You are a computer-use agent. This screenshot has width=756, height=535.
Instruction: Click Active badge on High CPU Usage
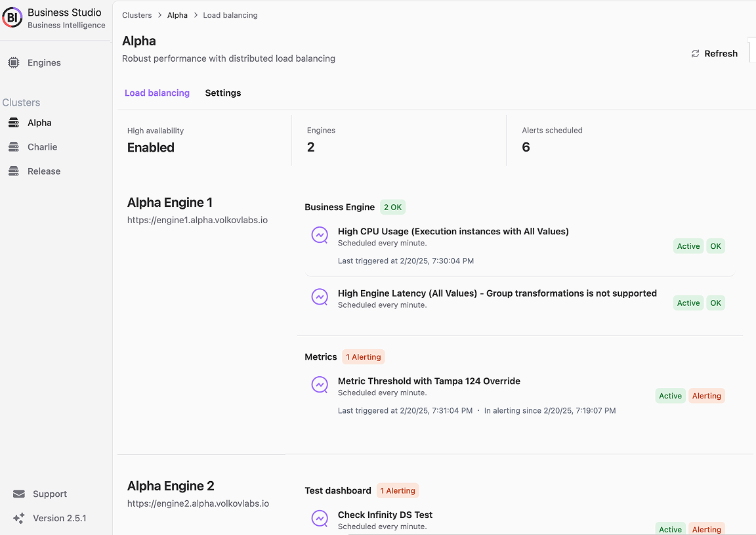click(x=688, y=246)
